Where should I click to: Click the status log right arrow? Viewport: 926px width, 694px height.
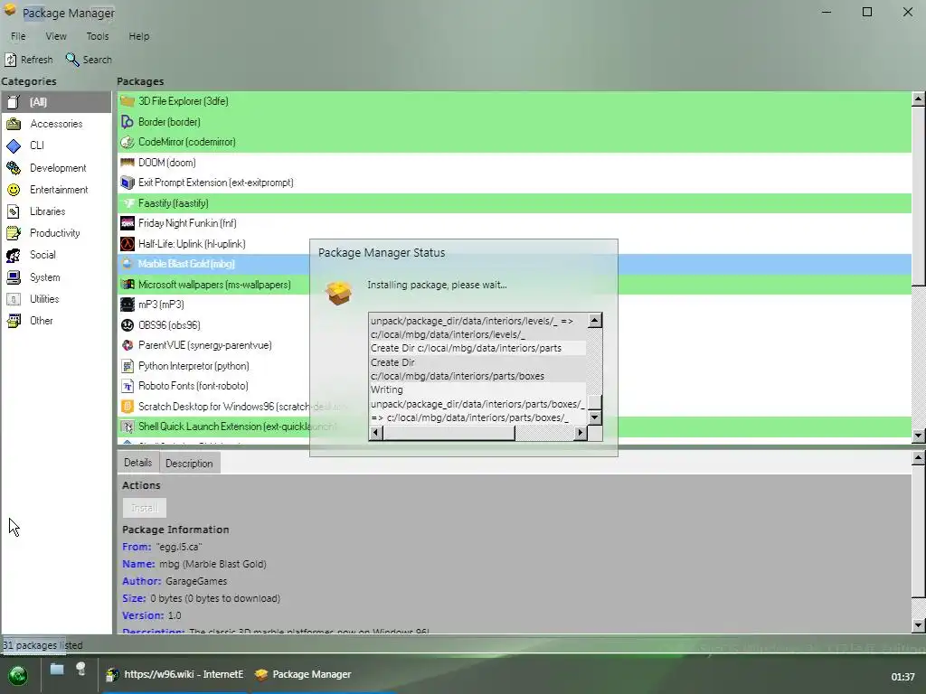click(x=581, y=433)
